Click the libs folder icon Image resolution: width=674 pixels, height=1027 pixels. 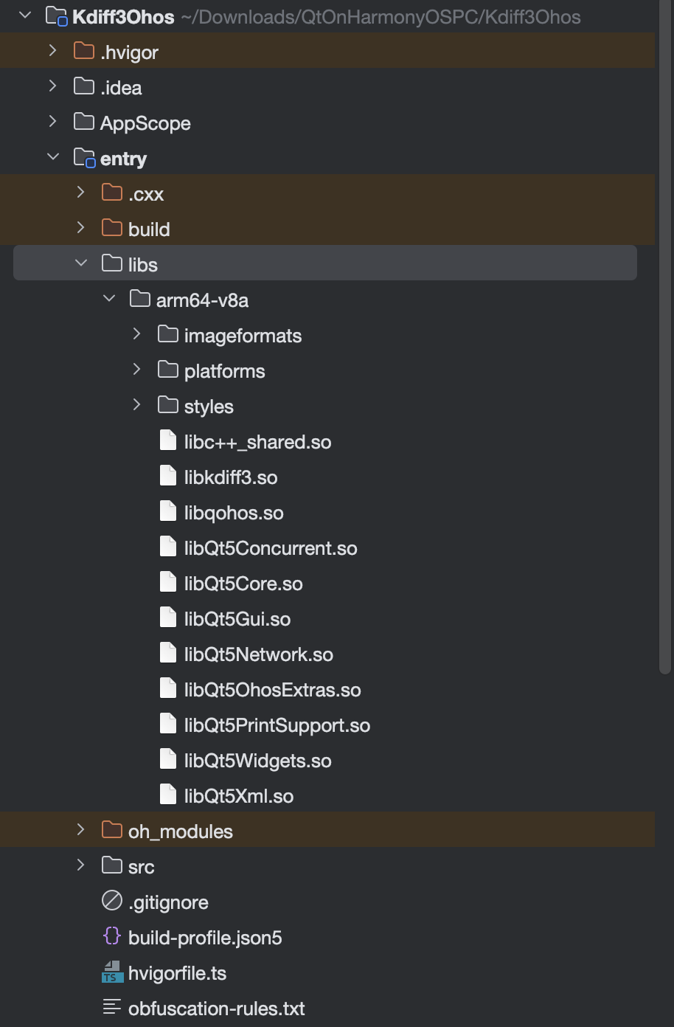[x=112, y=263]
